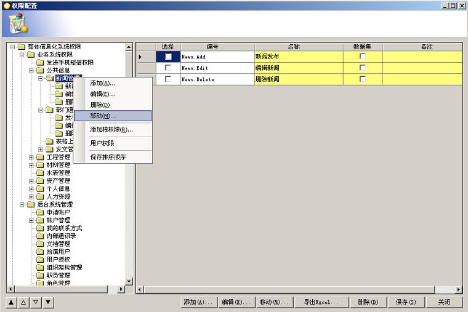This screenshot has width=468, height=312.
Task: Click folder icon of 帐户管理
Action: click(40, 220)
